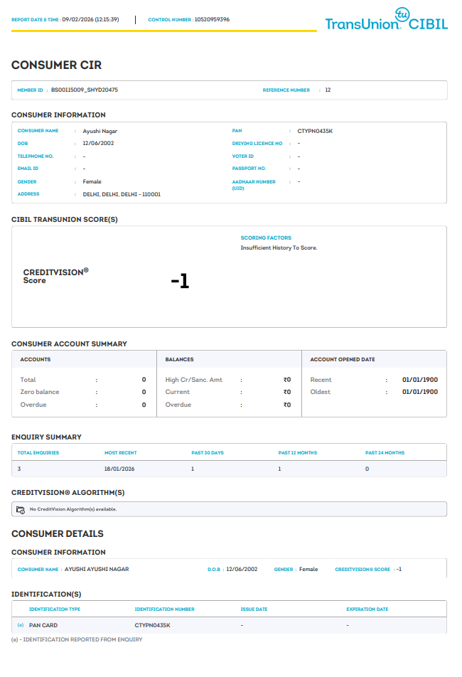
Task: Click the Overdue label under Balances
Action: pos(178,405)
